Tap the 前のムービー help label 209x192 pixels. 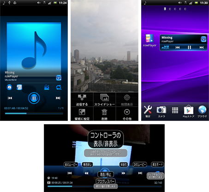[x=71, y=165]
